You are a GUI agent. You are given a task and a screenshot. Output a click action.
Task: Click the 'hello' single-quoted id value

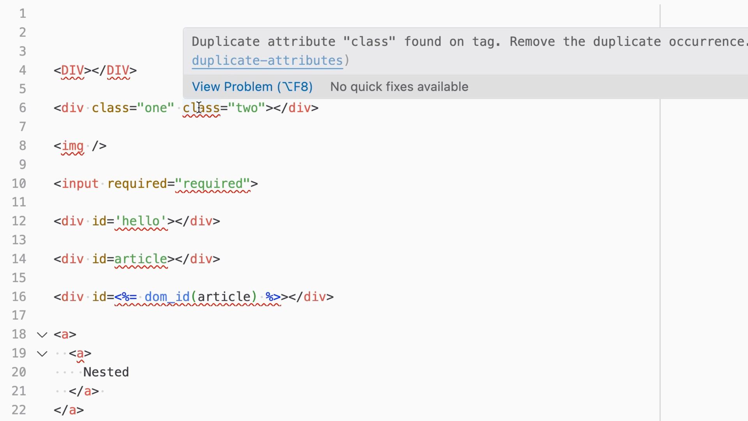click(x=141, y=221)
